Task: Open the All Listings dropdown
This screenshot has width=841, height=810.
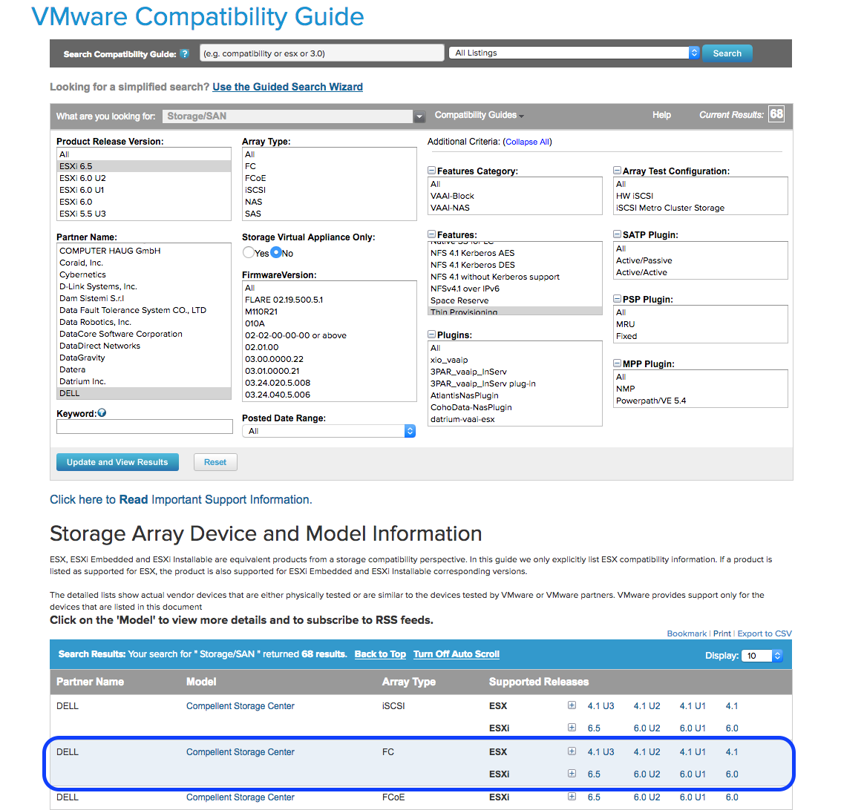Action: pyautogui.click(x=574, y=53)
